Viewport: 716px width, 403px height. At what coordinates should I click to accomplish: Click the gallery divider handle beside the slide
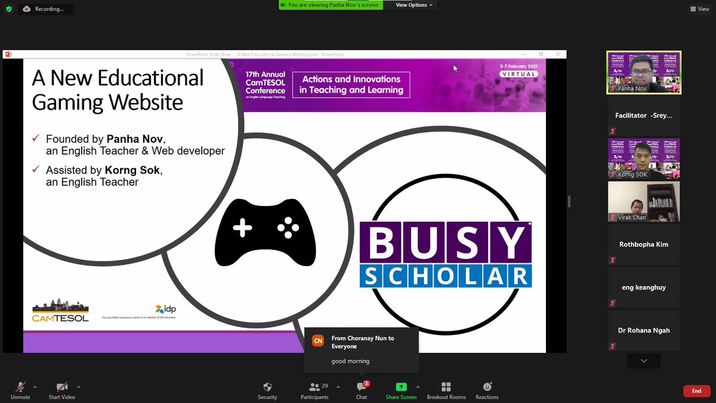[x=569, y=202]
